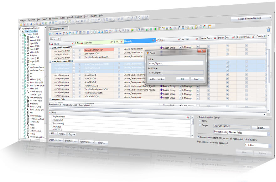Click the Views icon in the design tree
This screenshot has width=276, height=182.
28,50
